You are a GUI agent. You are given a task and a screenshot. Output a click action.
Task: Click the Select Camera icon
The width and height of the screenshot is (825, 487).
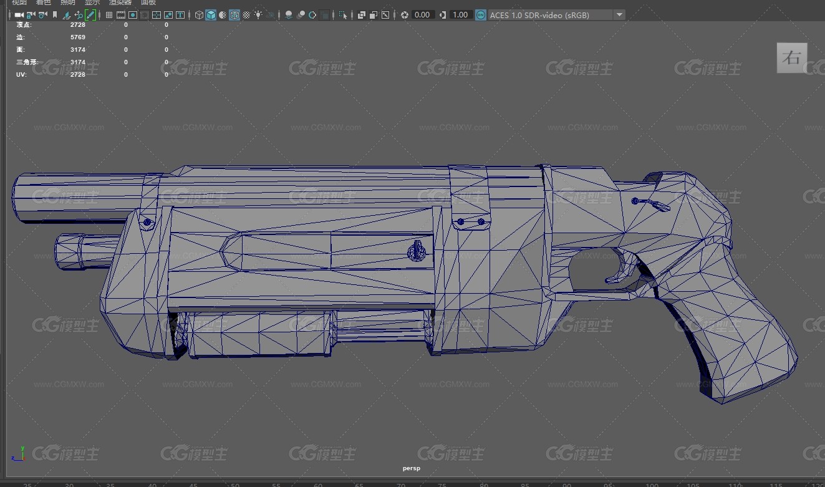(19, 15)
